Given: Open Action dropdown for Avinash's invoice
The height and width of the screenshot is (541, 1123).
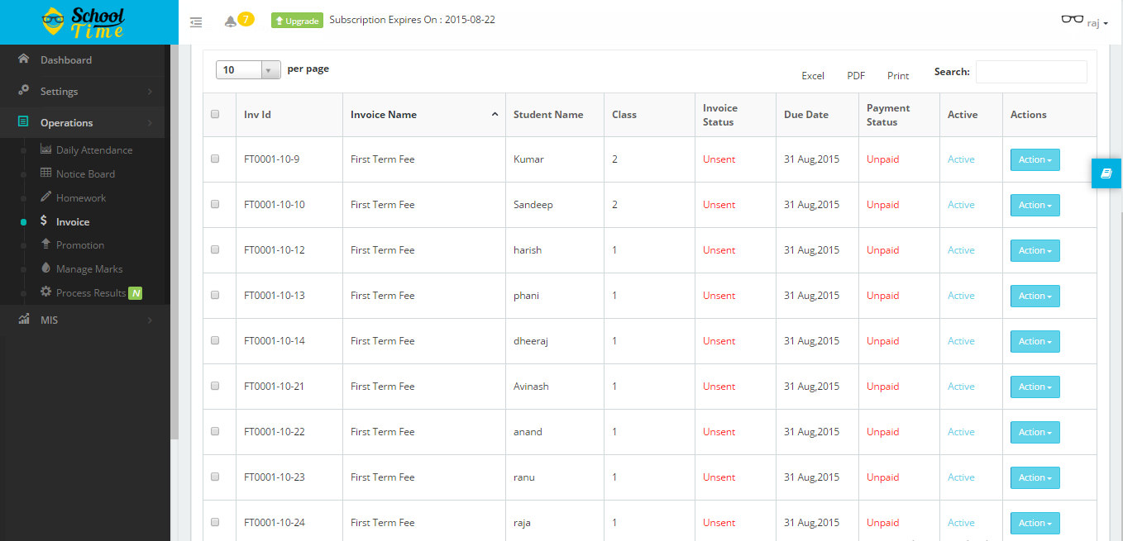Looking at the screenshot, I should coord(1035,387).
